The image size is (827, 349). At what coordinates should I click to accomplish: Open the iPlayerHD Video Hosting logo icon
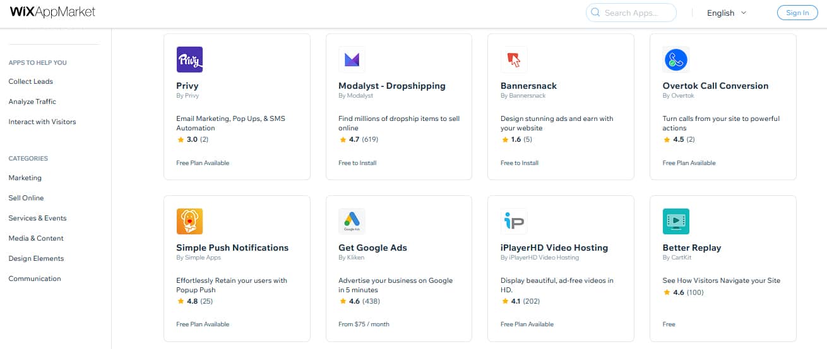click(x=514, y=221)
